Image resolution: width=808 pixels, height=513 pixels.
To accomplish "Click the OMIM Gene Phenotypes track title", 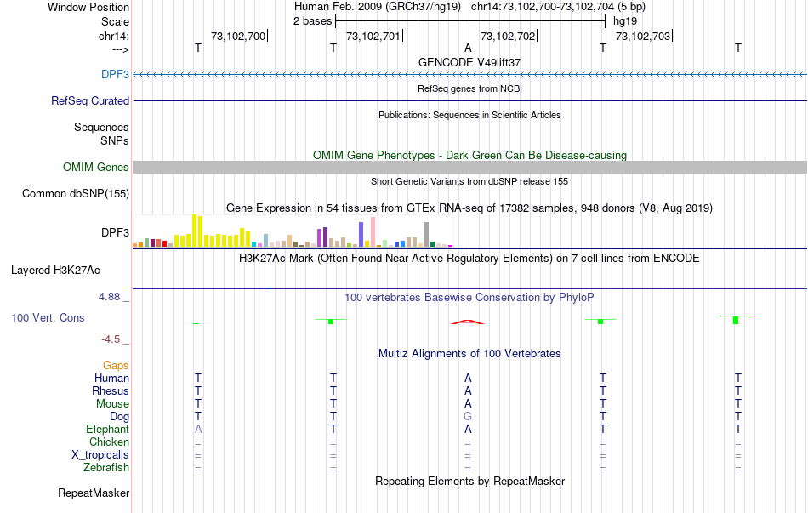I will tap(469, 155).
